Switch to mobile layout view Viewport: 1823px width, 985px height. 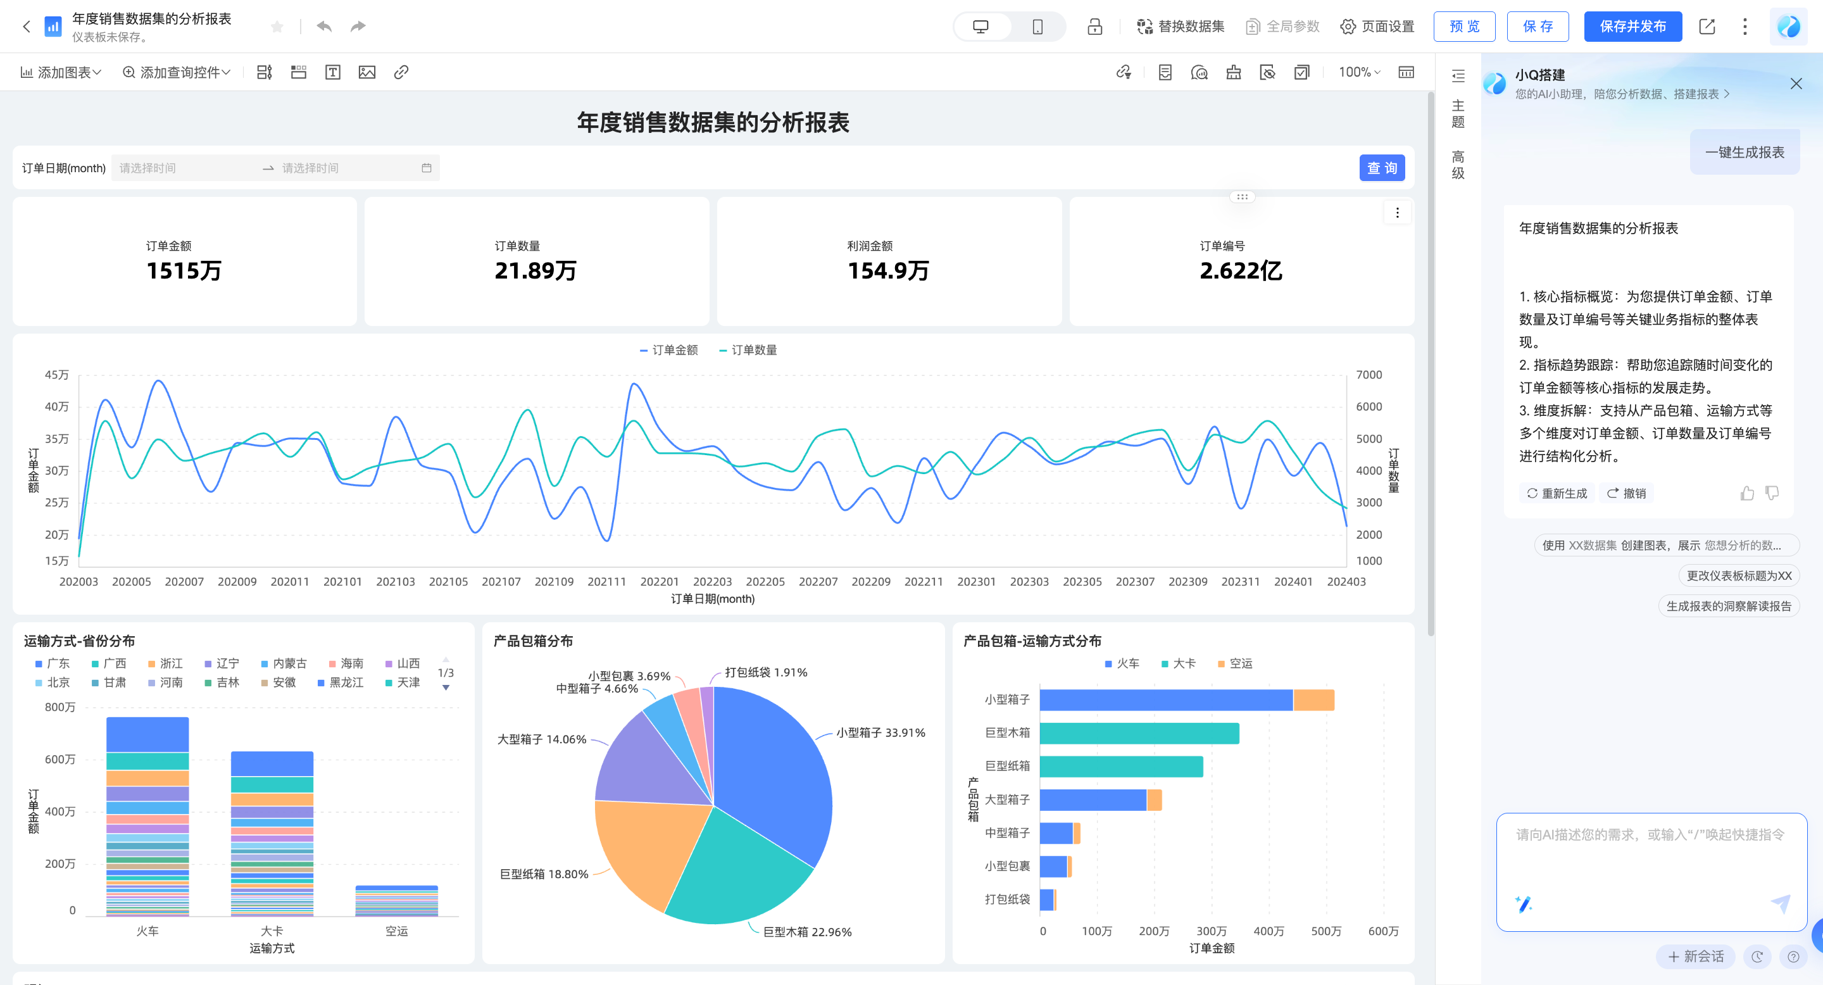coord(1037,27)
